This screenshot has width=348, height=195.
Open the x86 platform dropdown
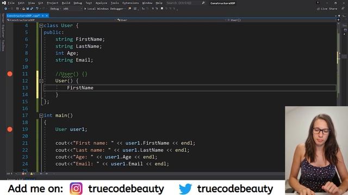(72, 9)
